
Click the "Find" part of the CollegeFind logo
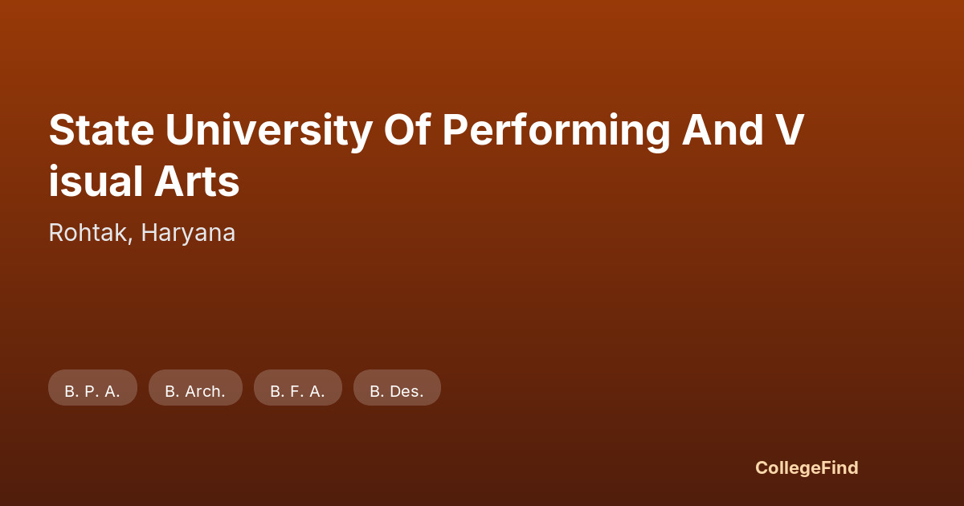click(839, 467)
